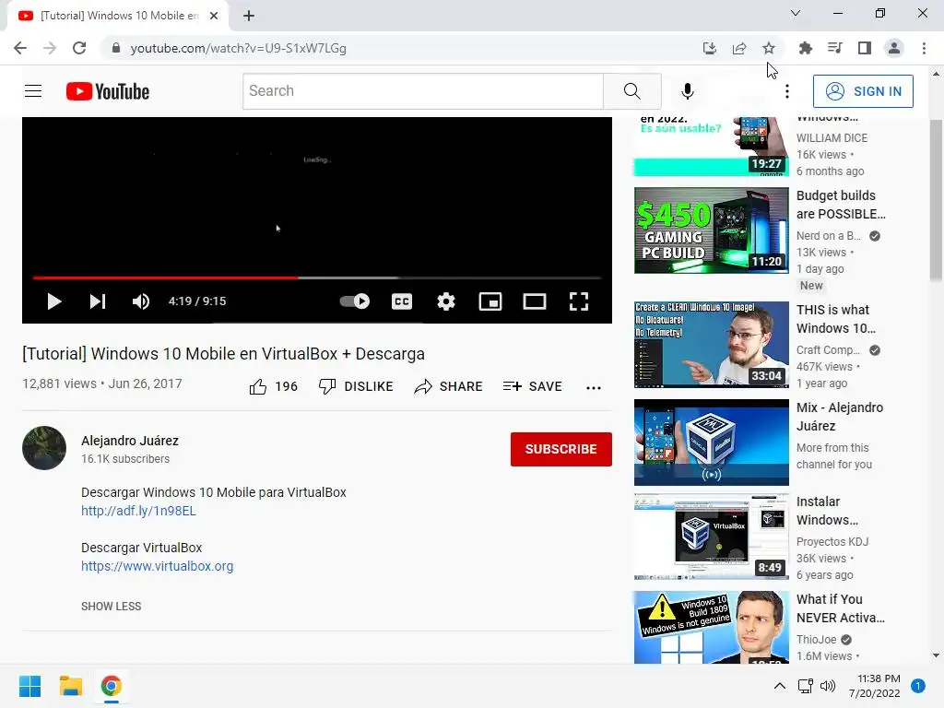
Task: Open a new tab
Action: (249, 16)
